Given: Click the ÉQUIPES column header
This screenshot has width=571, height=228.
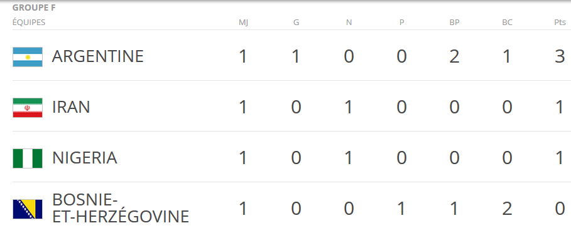Looking at the screenshot, I should point(29,23).
